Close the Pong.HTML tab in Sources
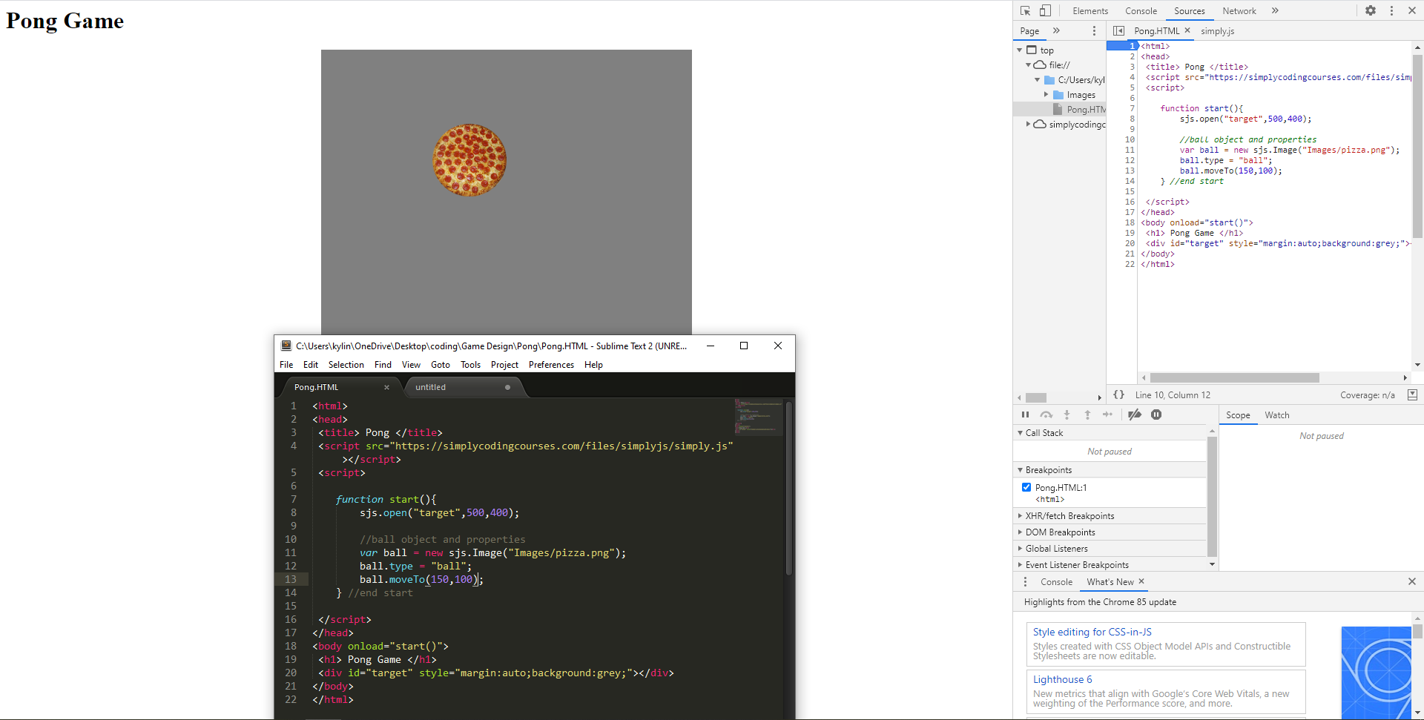This screenshot has width=1424, height=720. coord(1187,30)
